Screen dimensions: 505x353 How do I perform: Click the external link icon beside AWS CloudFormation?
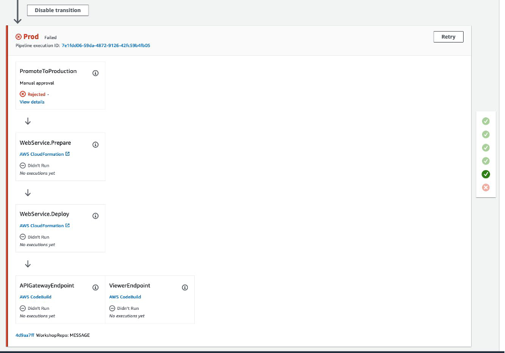(69, 154)
